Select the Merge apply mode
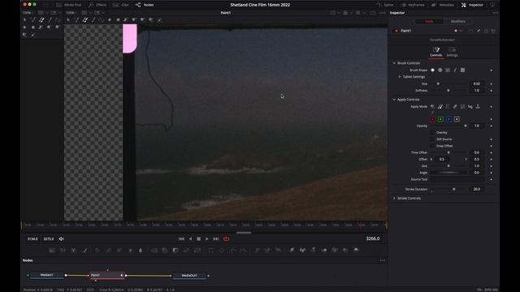520x292 pixels. pyautogui.click(x=462, y=106)
